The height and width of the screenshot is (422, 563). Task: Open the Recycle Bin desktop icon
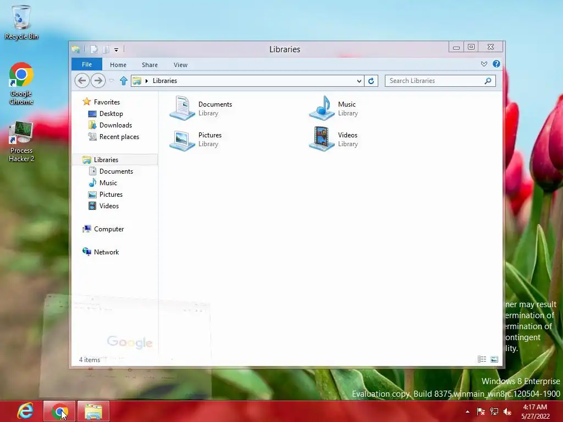coord(21,22)
